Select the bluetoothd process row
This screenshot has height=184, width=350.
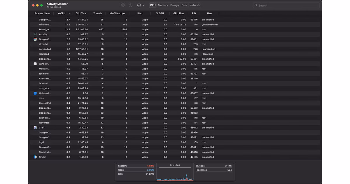click(x=175, y=103)
